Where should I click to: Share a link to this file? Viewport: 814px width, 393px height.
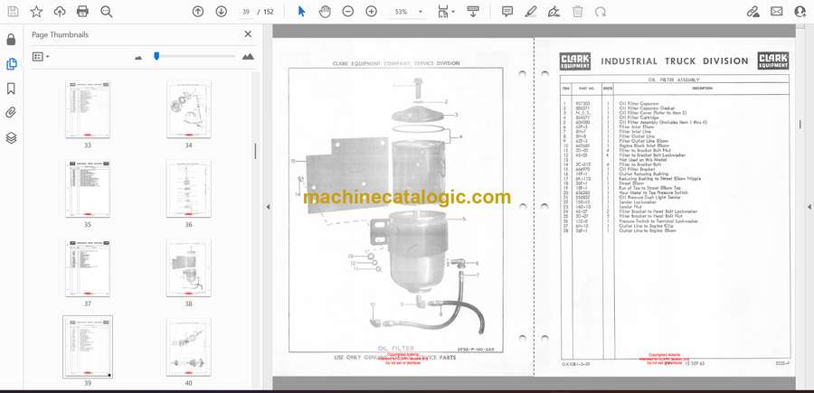click(x=753, y=12)
